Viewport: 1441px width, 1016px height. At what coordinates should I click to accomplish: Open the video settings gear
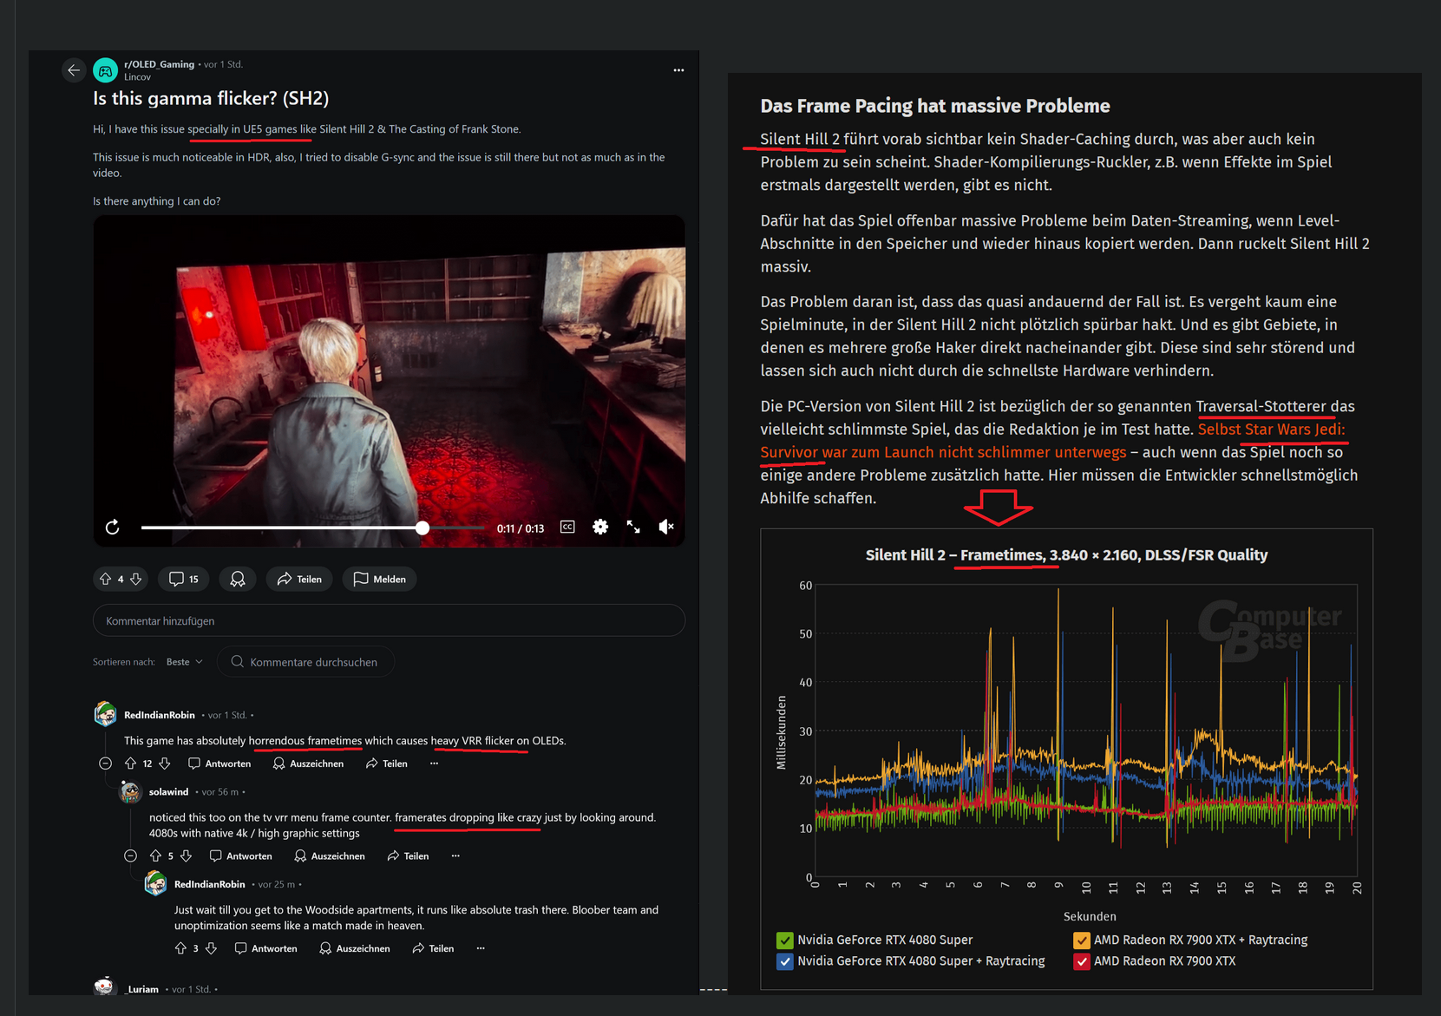click(600, 527)
